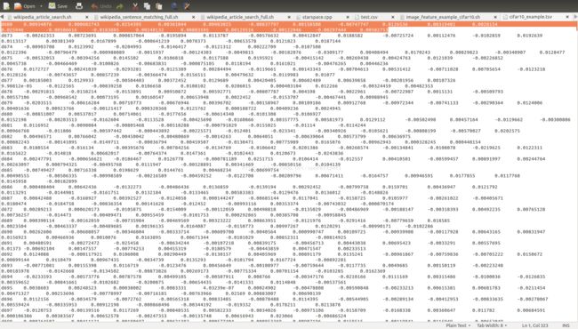Screen dimensions: 578x329
Task: Click the d680 row label
Action: 6,114
